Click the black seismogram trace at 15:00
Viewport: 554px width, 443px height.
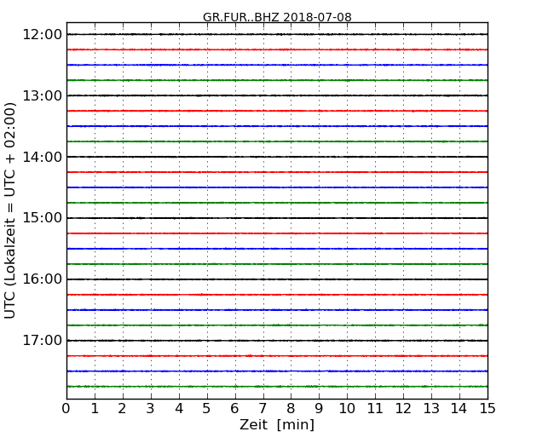(x=277, y=218)
